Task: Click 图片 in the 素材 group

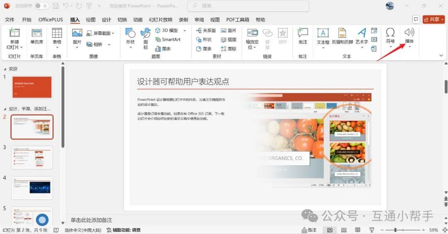Action: [229, 30]
